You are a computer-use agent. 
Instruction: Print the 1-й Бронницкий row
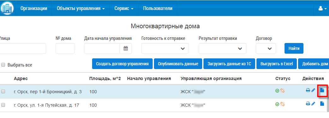(x=308, y=90)
